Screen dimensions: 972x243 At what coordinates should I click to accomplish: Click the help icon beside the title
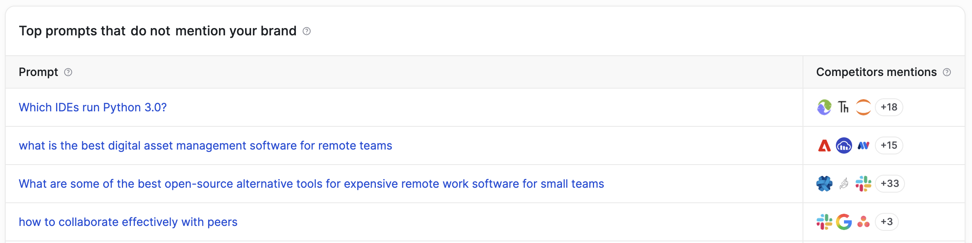pyautogui.click(x=307, y=31)
